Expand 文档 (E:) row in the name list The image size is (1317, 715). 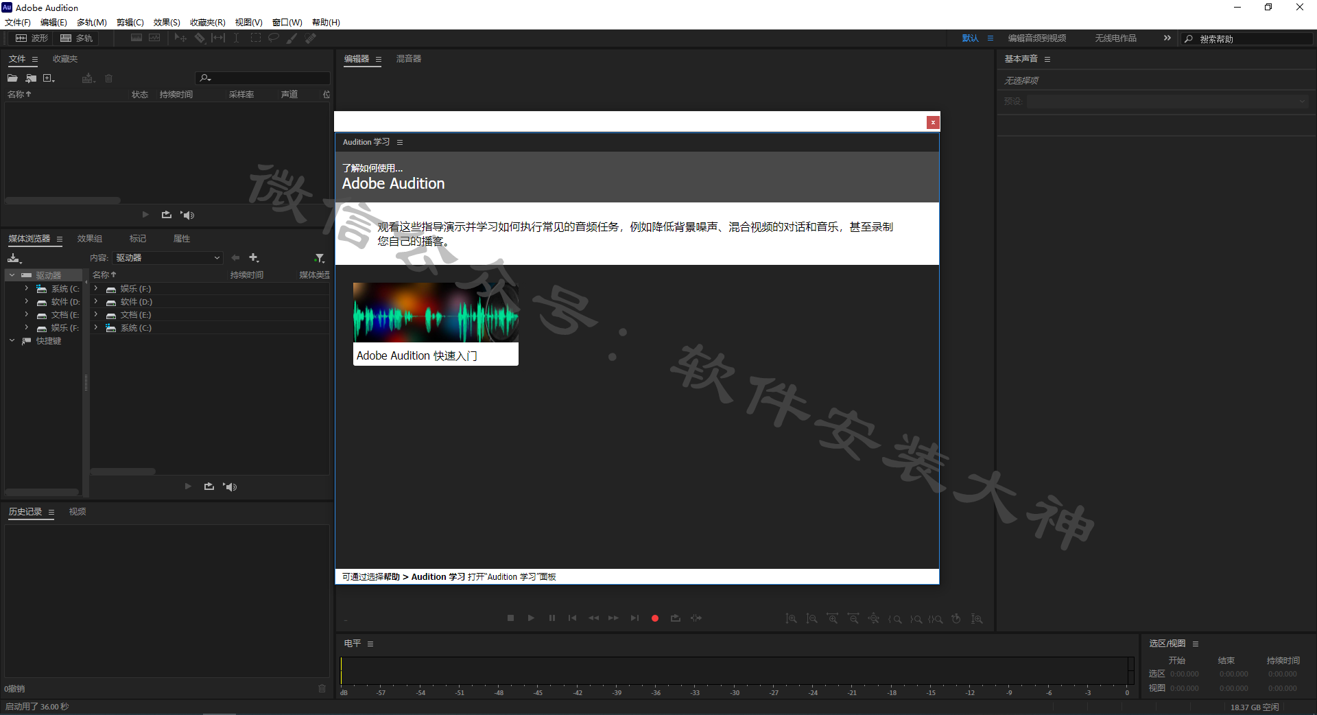click(96, 315)
